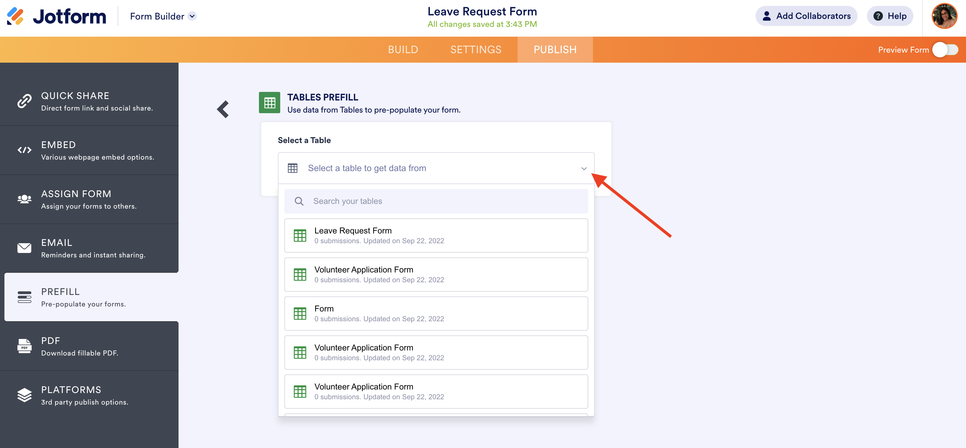Open Quick Share link icon section
Viewport: 966px width, 448px height.
[24, 101]
